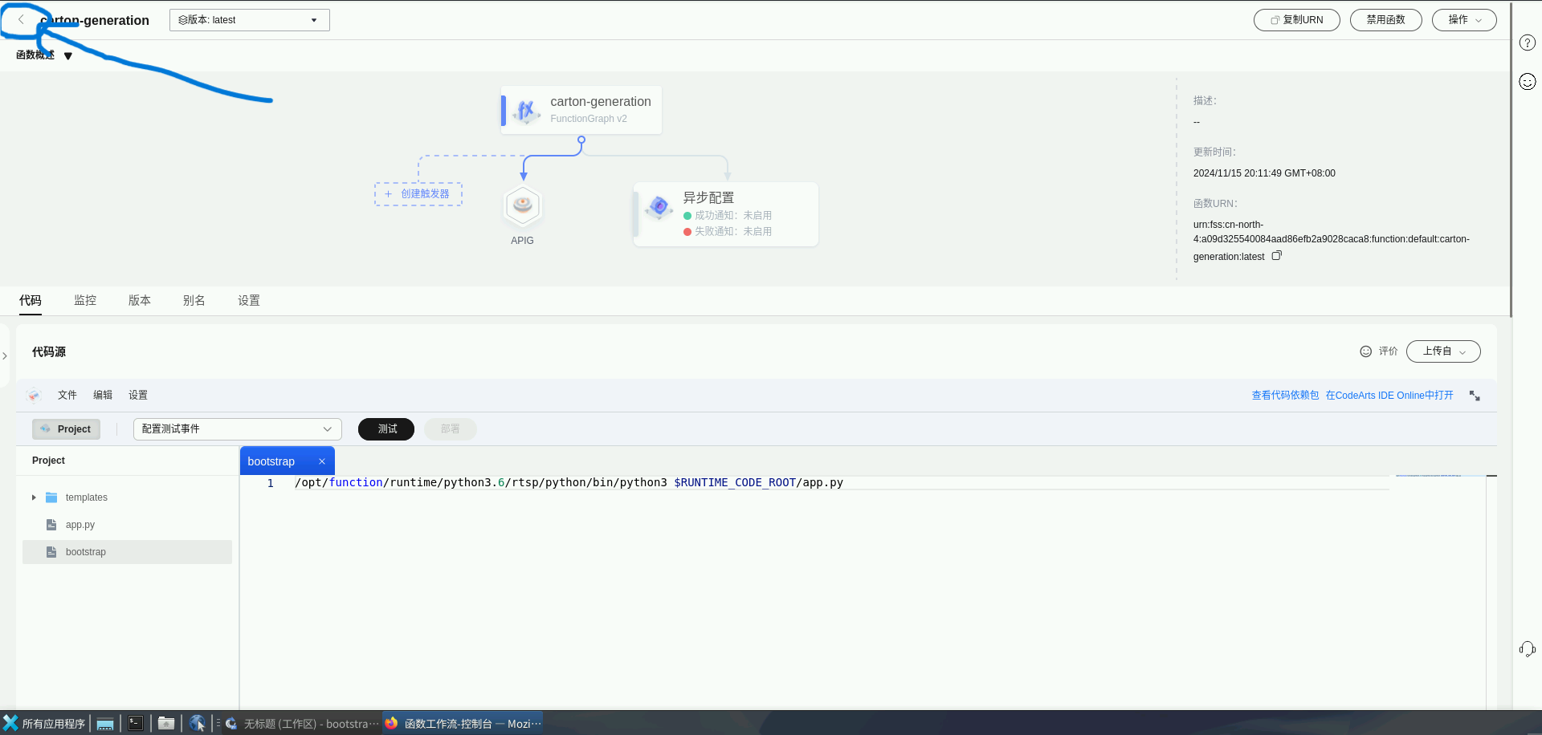This screenshot has height=735, width=1542.
Task: Open the help question-mark icon
Action: point(1527,43)
